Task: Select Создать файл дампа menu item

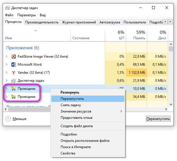Action: (88, 126)
